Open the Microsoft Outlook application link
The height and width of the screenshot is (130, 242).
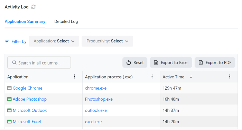coord(30,110)
